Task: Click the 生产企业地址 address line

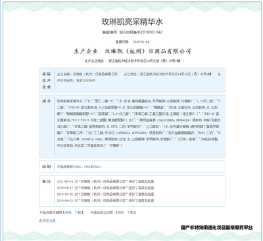Action: coord(132,61)
